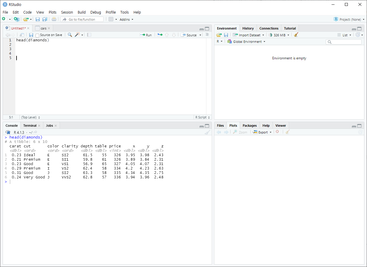Open the Global Environment dropdown
This screenshot has height=267, width=367.
click(246, 42)
